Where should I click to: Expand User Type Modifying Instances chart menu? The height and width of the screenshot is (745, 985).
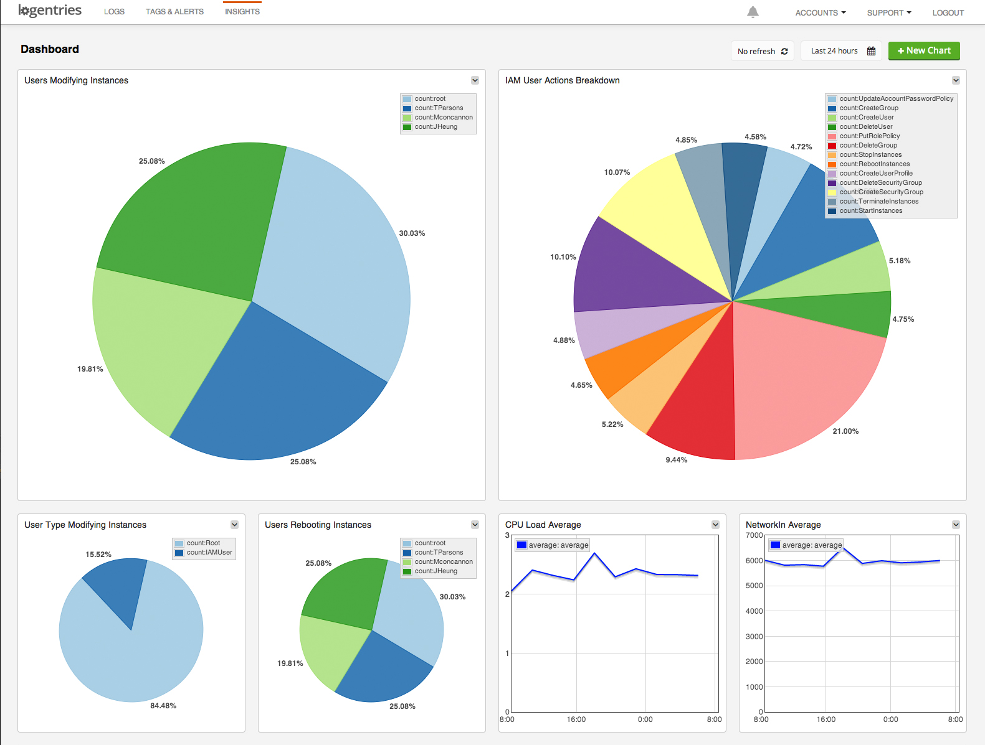click(234, 525)
